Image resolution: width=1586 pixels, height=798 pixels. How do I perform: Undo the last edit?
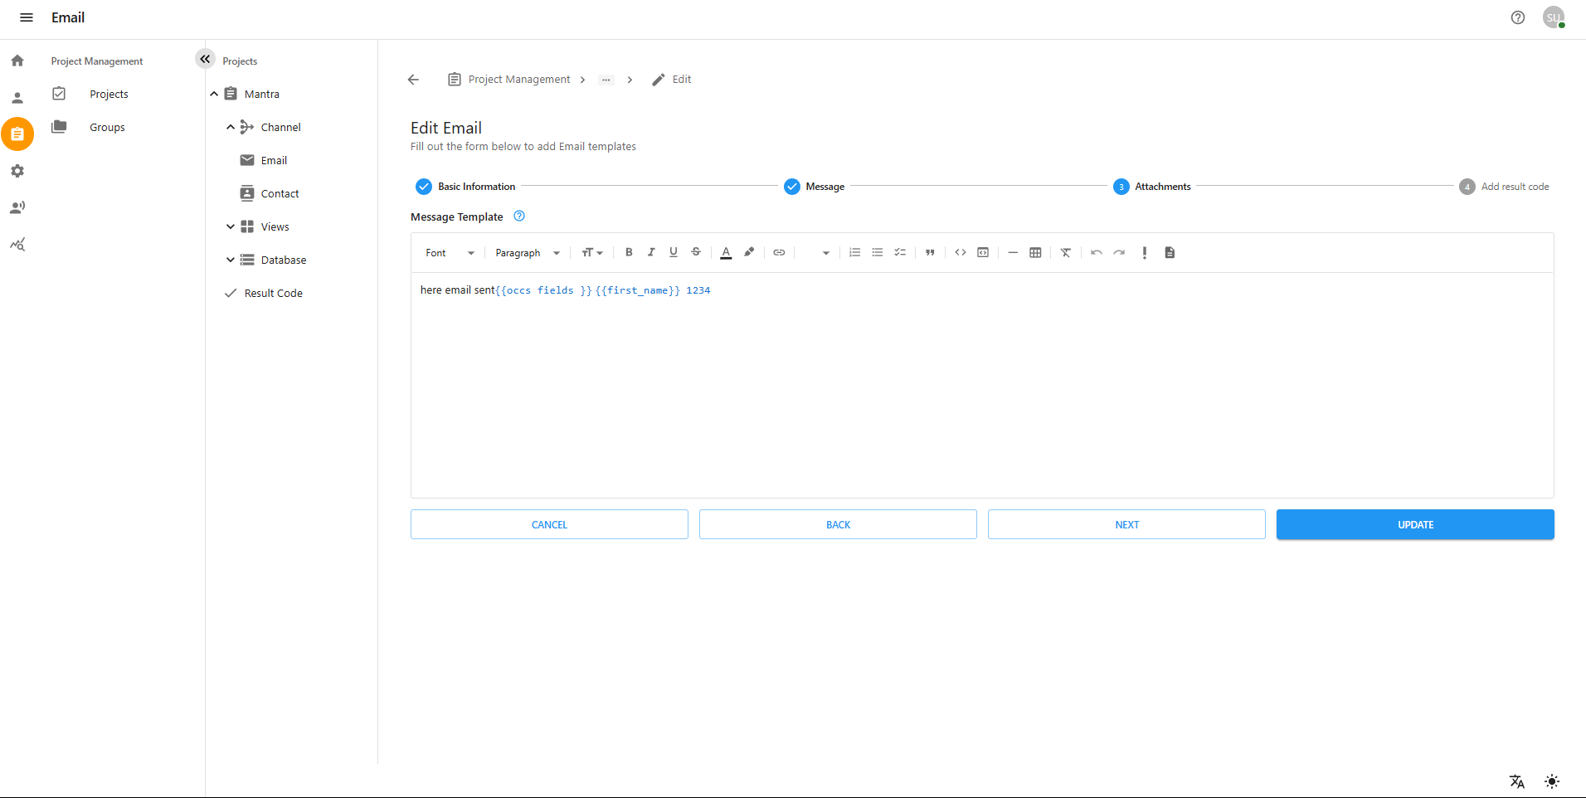point(1097,252)
